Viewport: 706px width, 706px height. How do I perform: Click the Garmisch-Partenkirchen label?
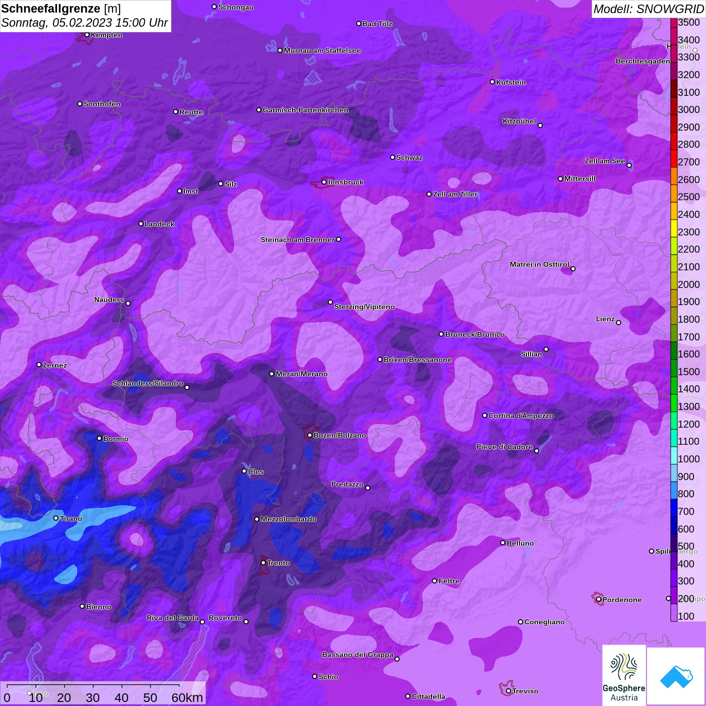tap(306, 110)
